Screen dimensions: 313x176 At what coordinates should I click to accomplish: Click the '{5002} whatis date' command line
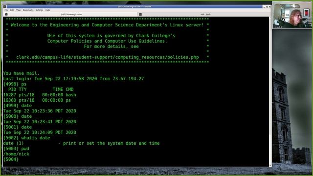pos(26,138)
